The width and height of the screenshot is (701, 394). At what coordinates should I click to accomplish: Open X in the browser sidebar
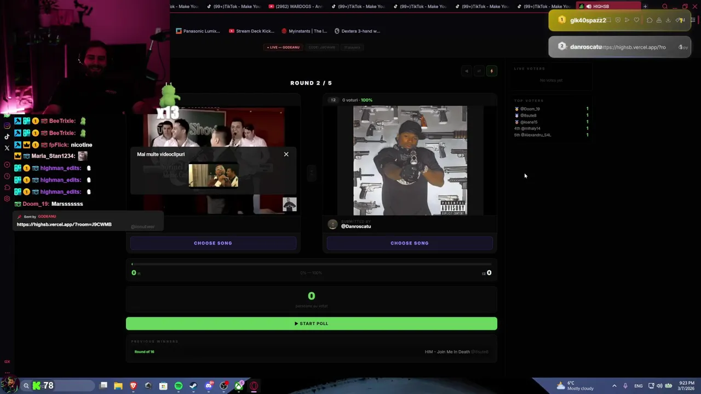[7, 148]
